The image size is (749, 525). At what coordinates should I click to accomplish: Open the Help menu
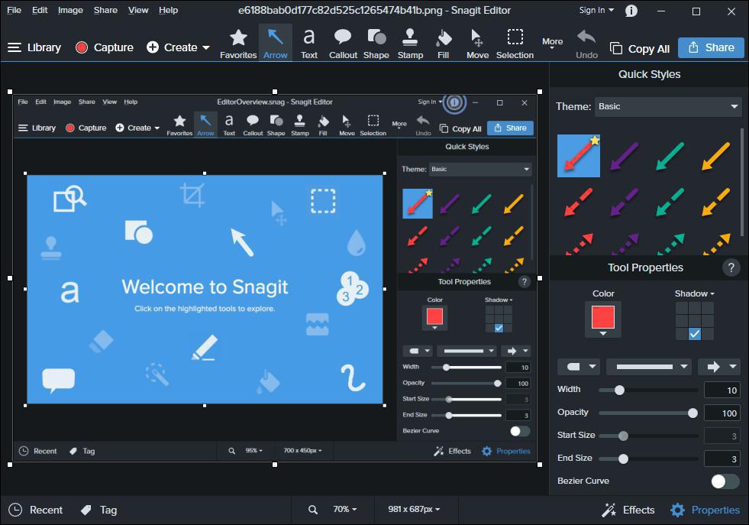click(x=168, y=10)
